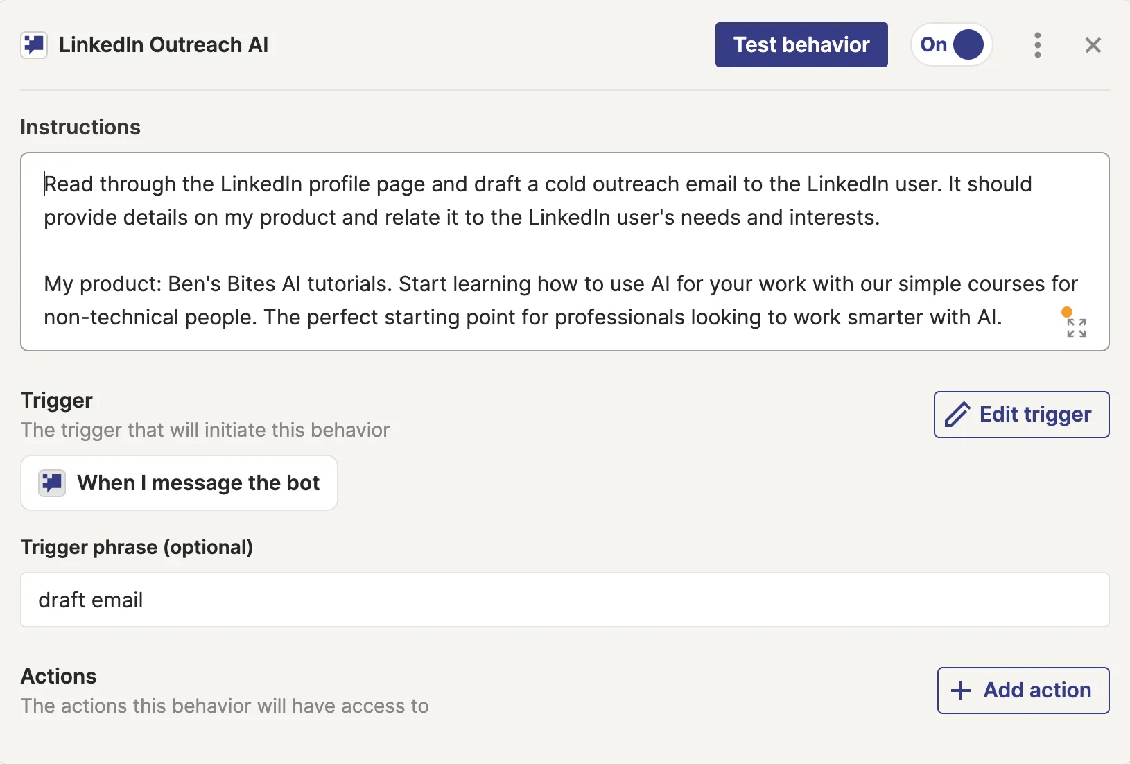Click the Edit trigger button label
The height and width of the screenshot is (764, 1130).
(x=1035, y=415)
